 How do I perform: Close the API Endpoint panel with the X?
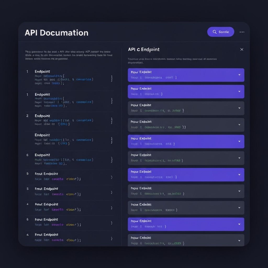tap(242, 49)
